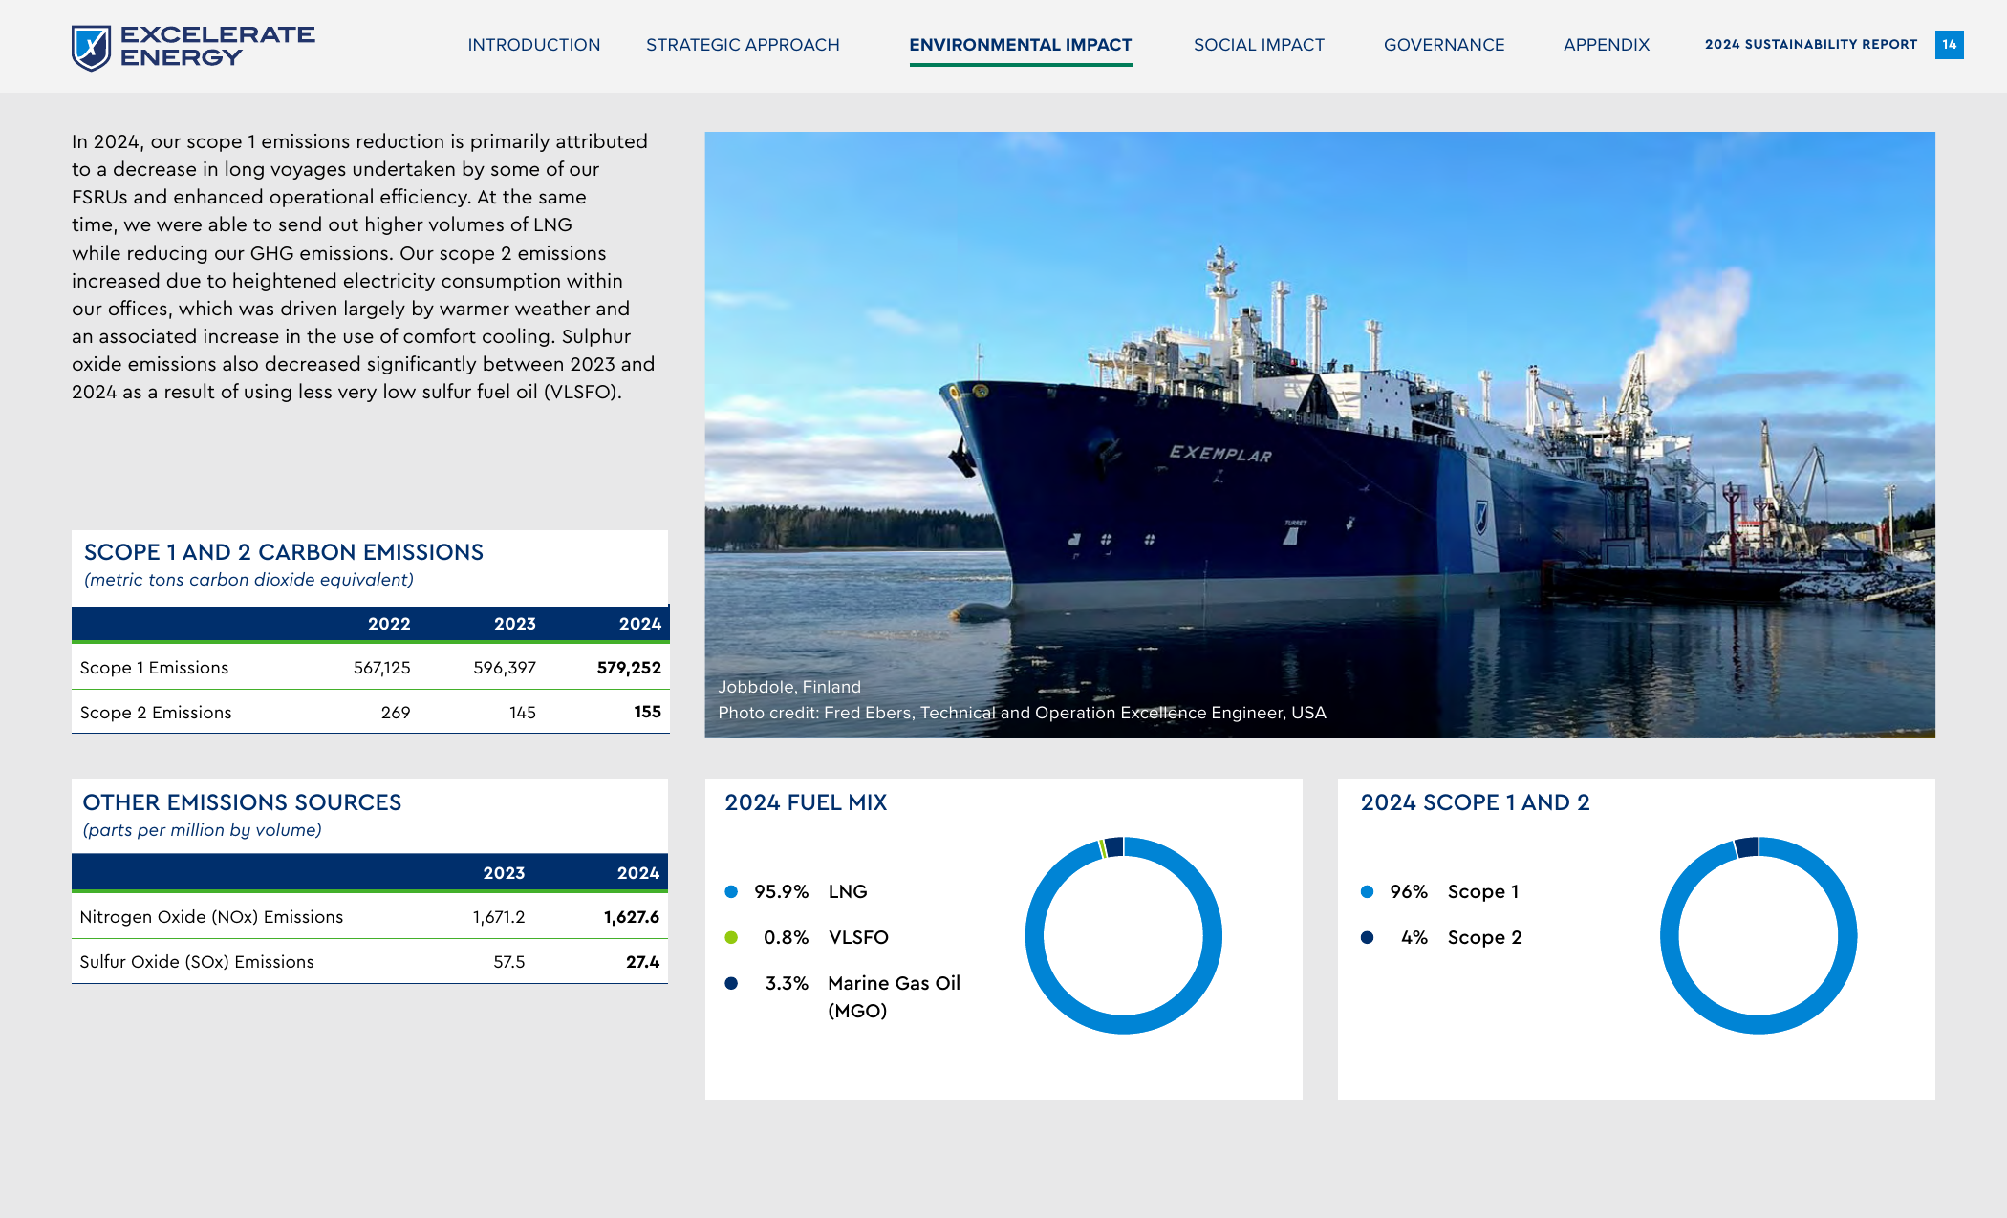Click the Sulfur Oxide (SOx) Emissions label
2007x1218 pixels.
tap(197, 962)
